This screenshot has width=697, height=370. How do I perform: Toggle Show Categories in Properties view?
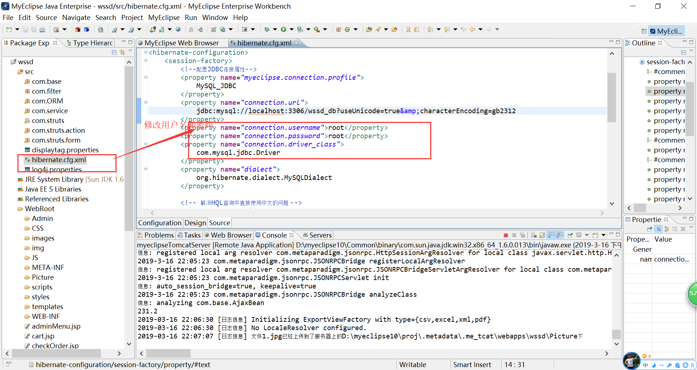tap(659, 229)
